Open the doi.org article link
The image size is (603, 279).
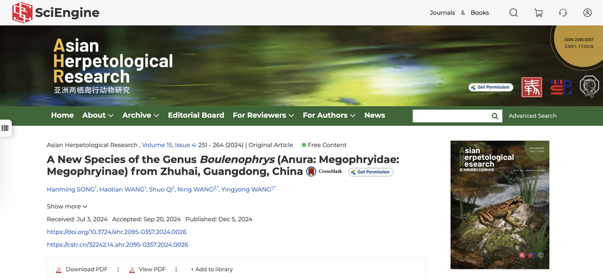coord(116,232)
